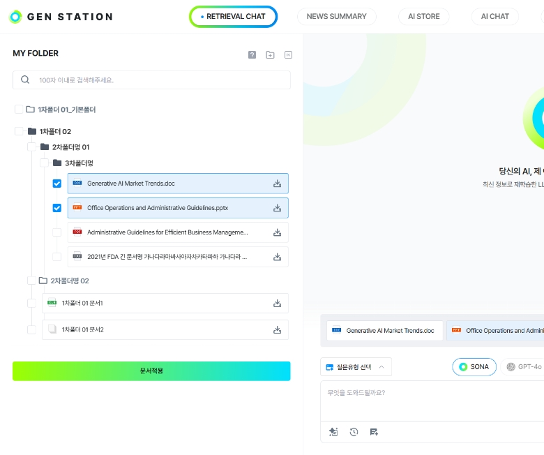Expand the 2차폴더명 02 folder
The height and width of the screenshot is (455, 544).
click(43, 281)
